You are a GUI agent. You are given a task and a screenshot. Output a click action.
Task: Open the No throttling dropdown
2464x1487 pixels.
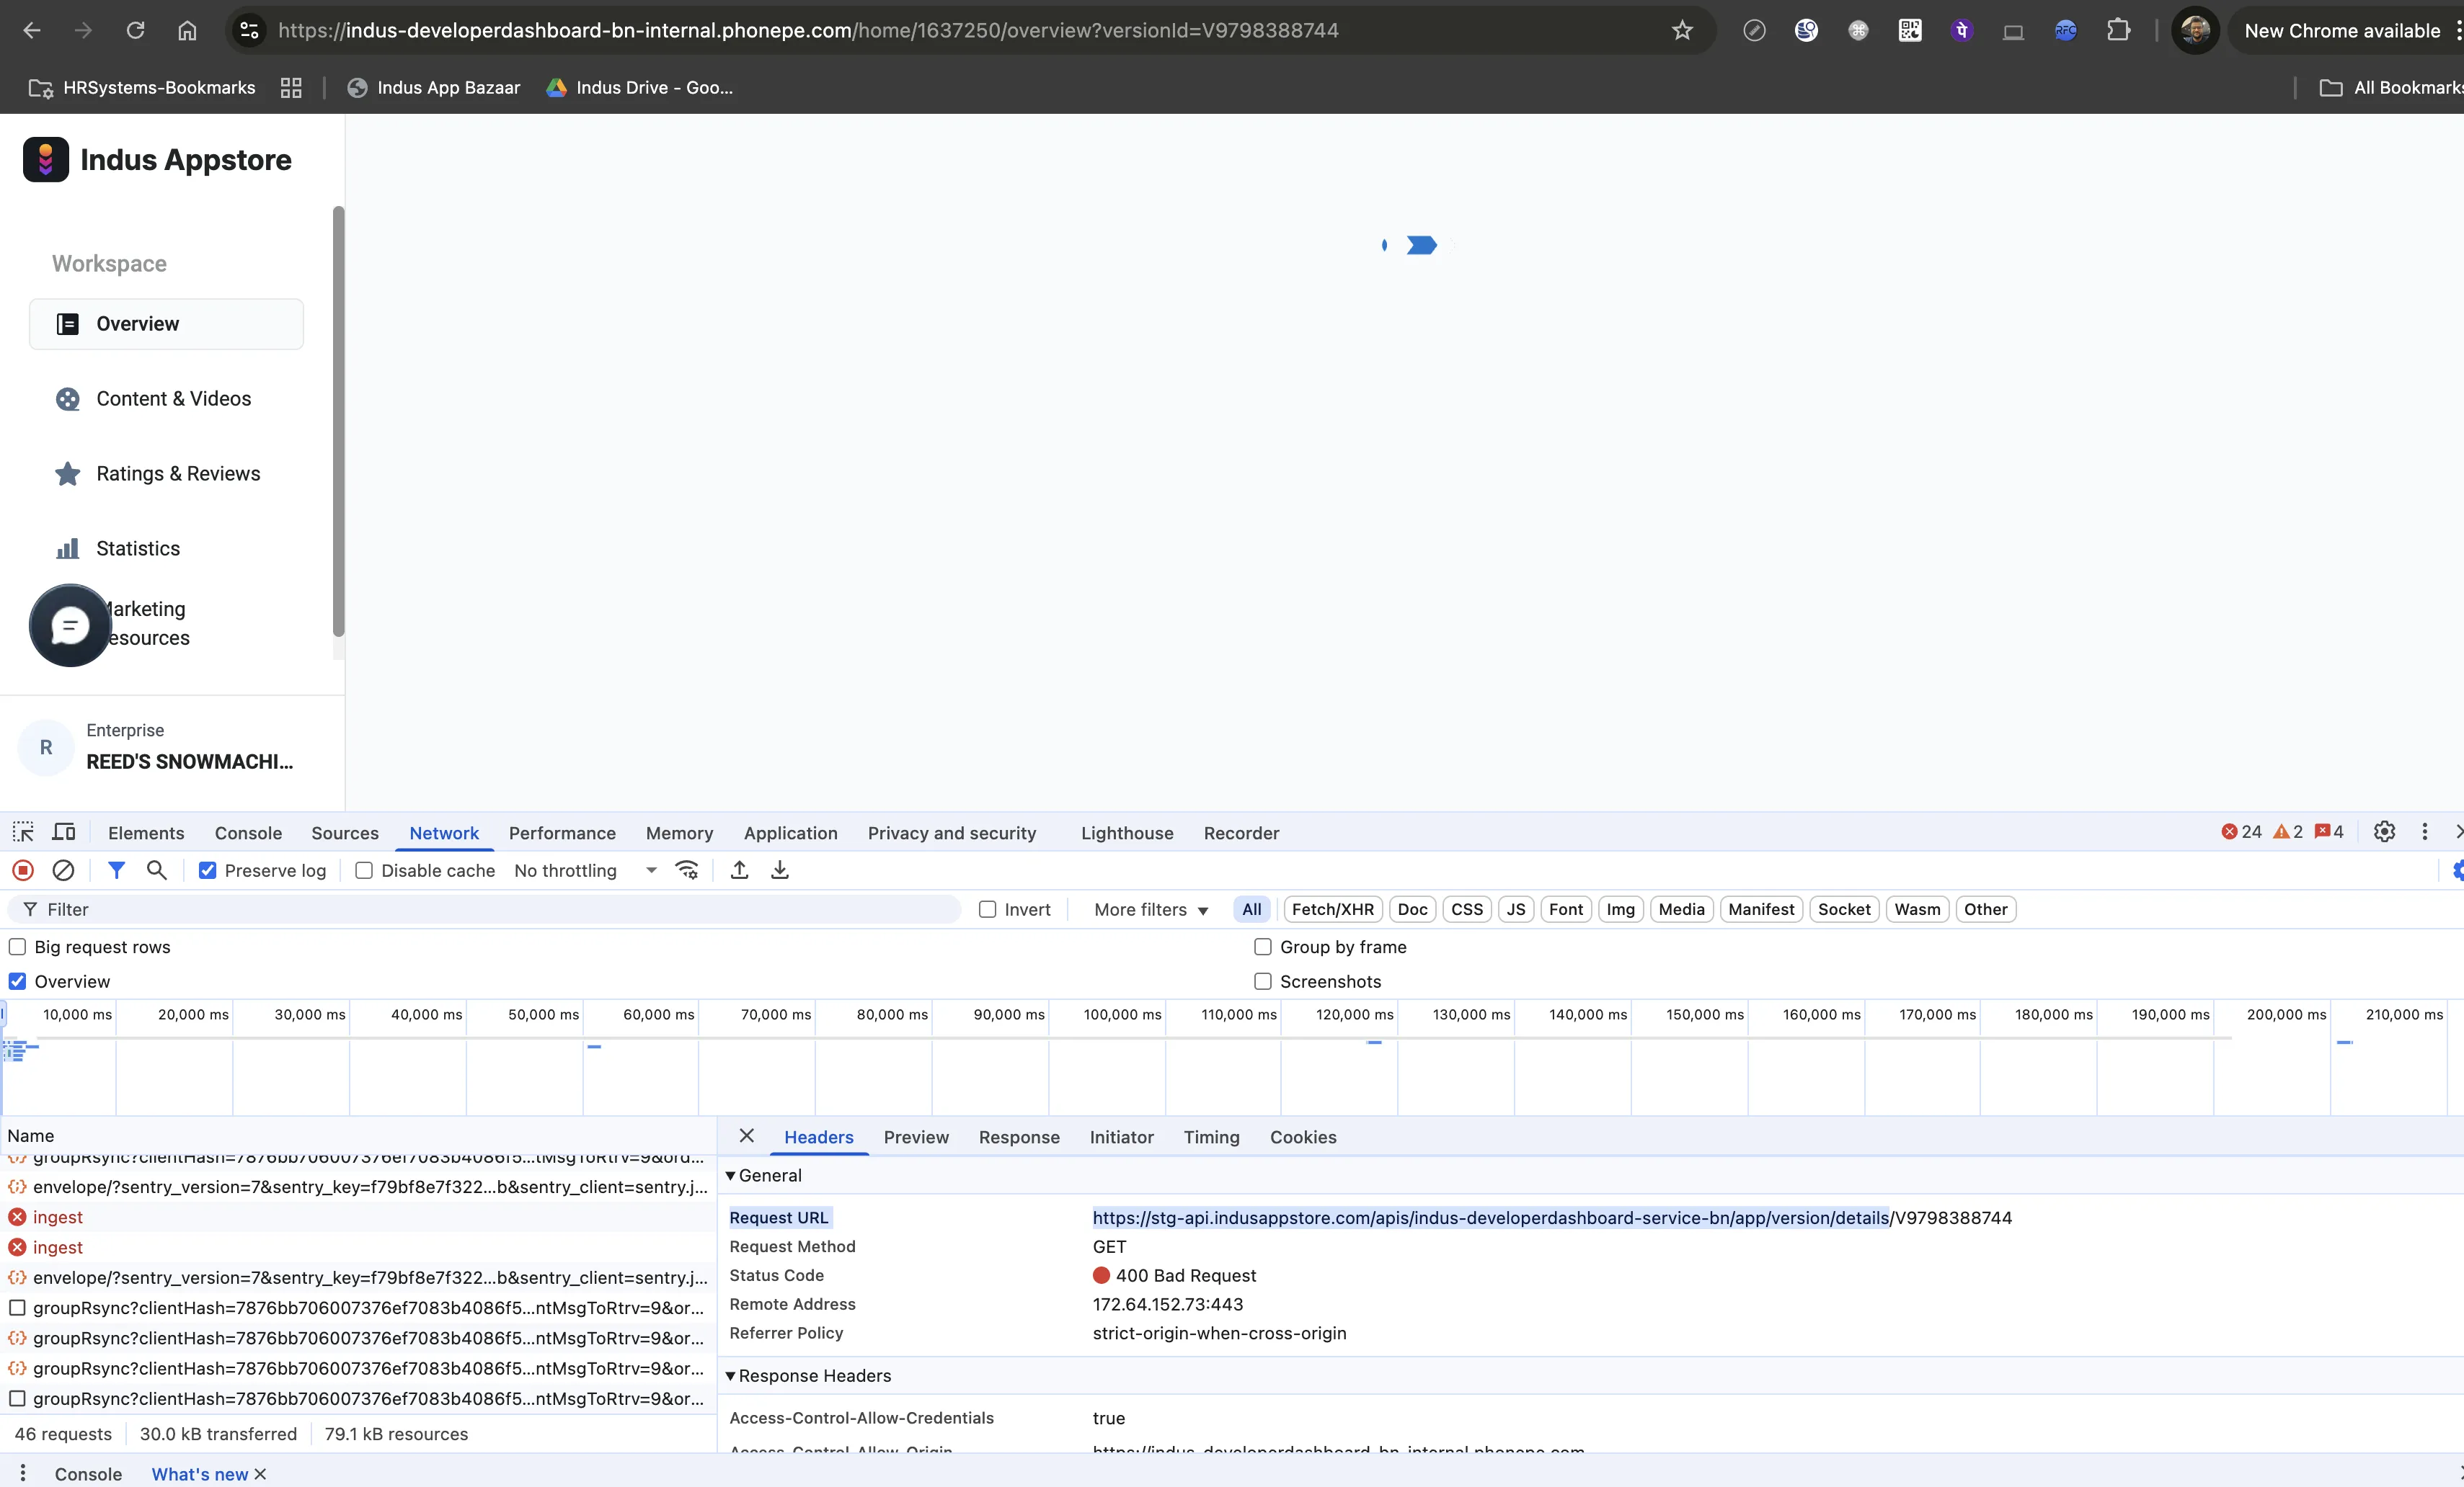click(585, 870)
